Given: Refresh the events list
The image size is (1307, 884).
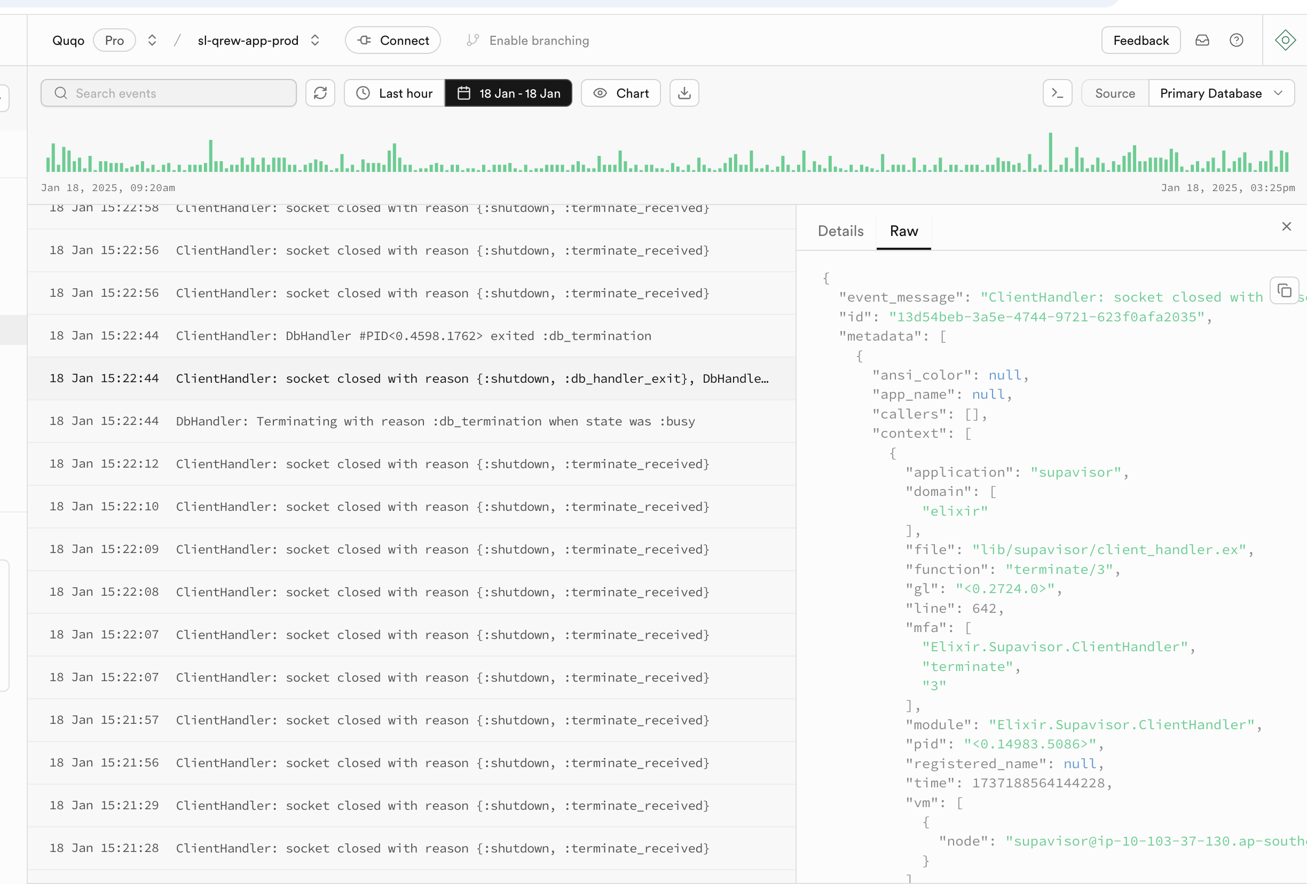Looking at the screenshot, I should [320, 93].
